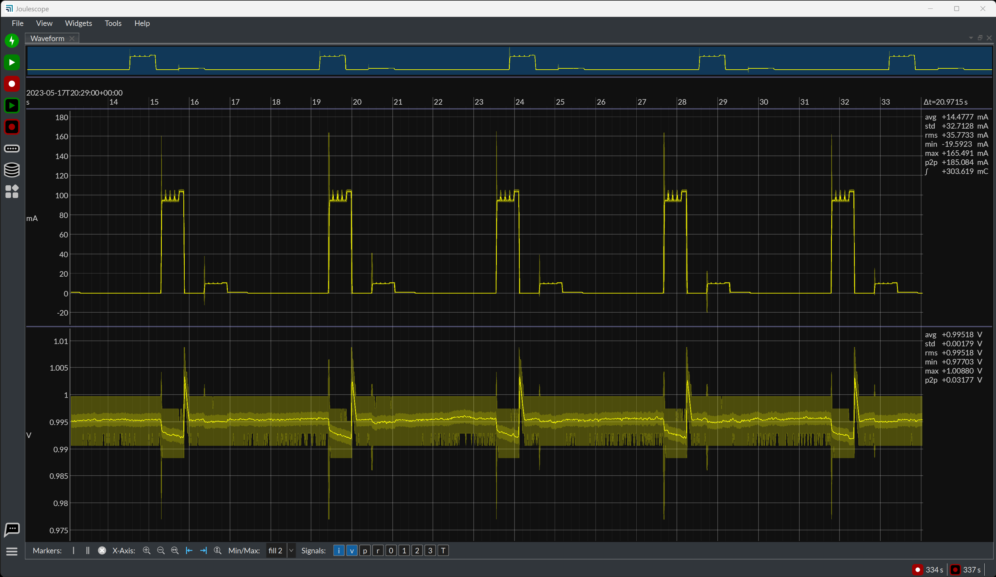
Task: Open the Tools menu
Action: point(113,23)
